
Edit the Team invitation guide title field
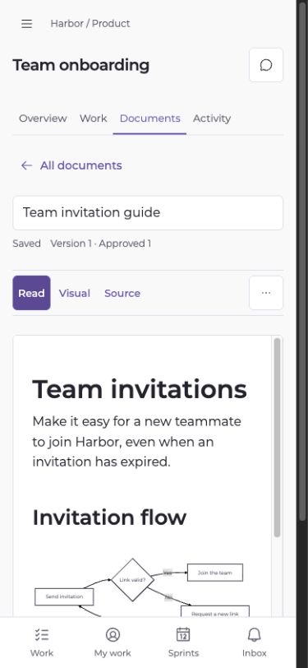point(148,212)
